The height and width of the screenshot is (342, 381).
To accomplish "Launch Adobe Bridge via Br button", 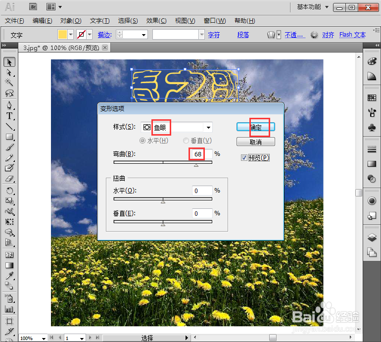I will [33, 7].
